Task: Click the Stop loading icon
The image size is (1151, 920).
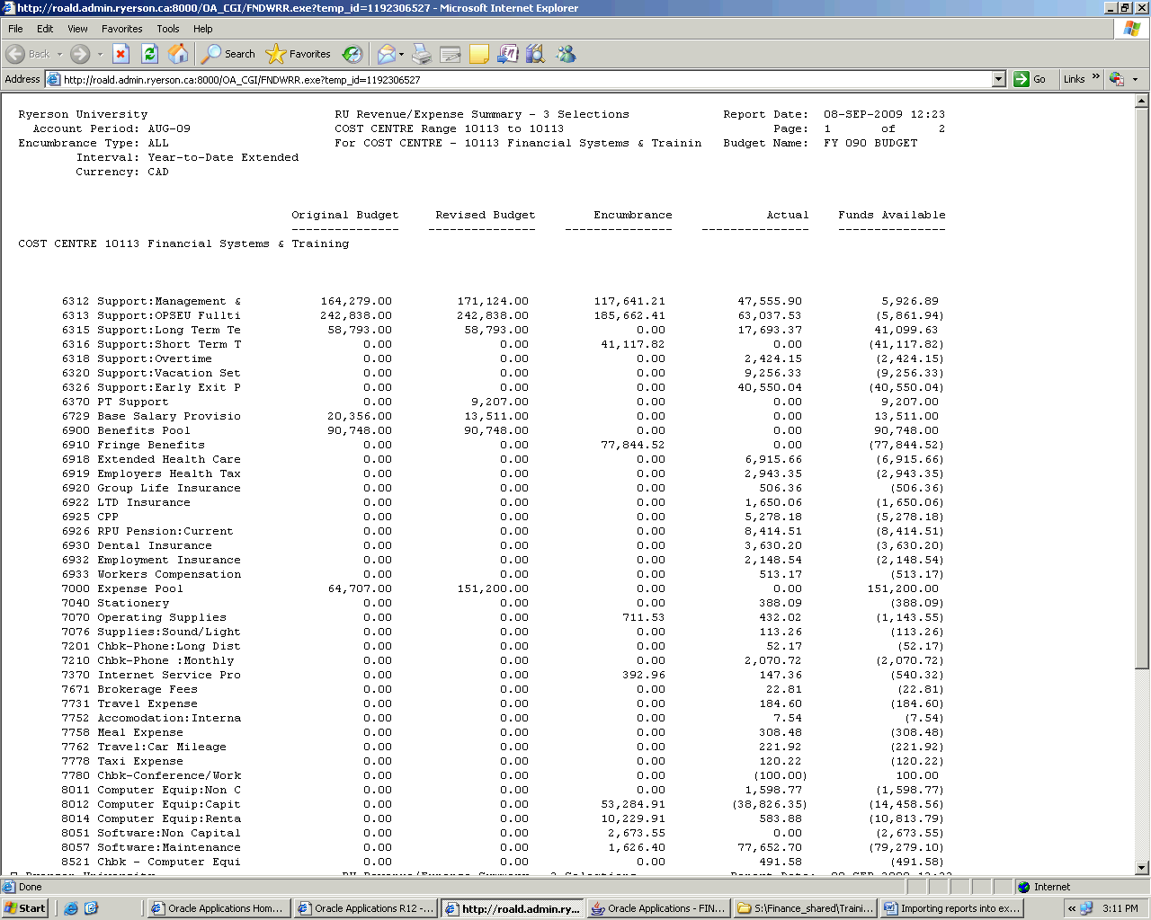Action: [x=121, y=54]
